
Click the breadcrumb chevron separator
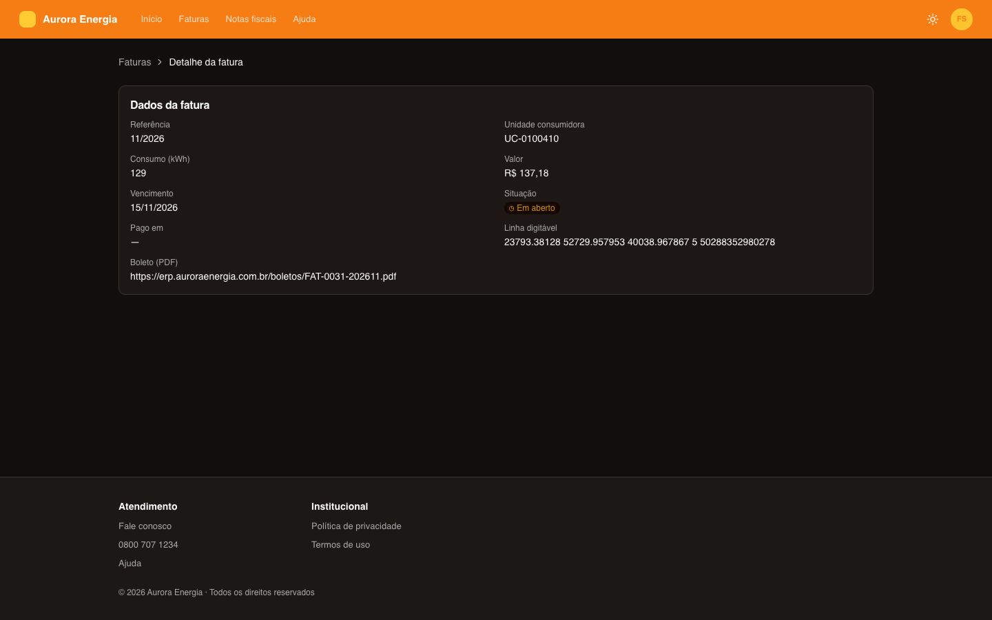click(x=160, y=62)
